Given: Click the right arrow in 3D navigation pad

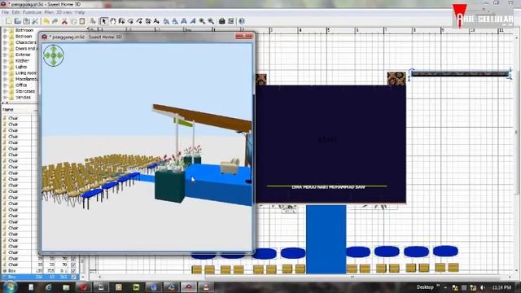Looking at the screenshot, I should [x=60, y=55].
